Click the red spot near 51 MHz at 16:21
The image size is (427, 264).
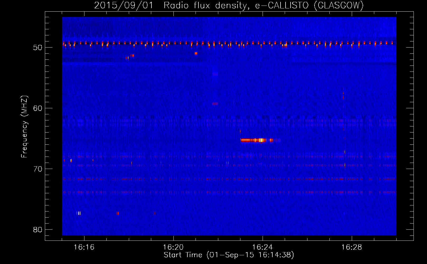(x=196, y=53)
